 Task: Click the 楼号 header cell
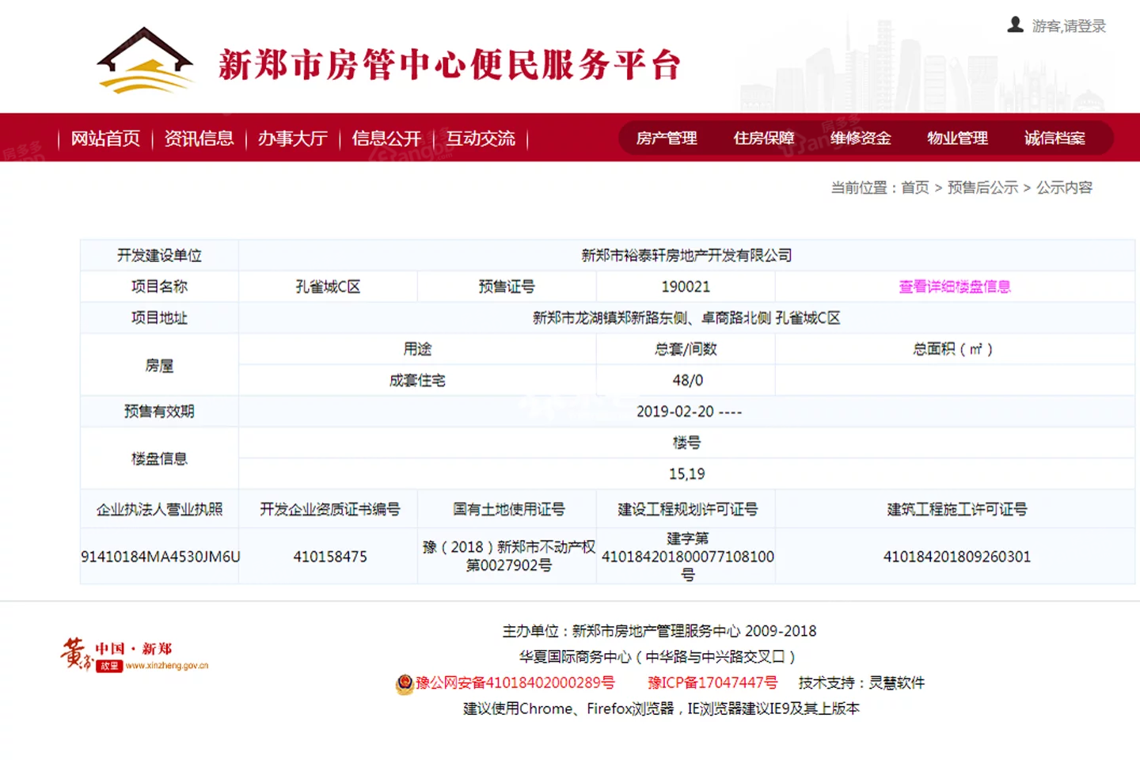click(686, 443)
